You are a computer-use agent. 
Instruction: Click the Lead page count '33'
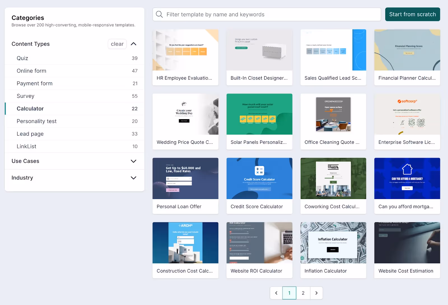coord(135,134)
